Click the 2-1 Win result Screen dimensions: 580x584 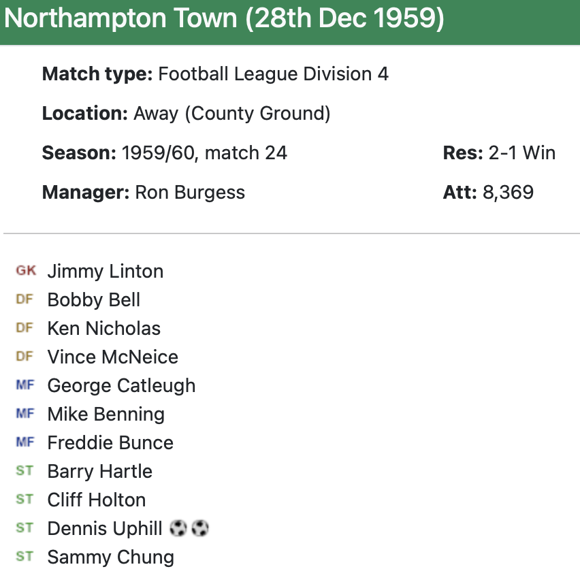(522, 153)
